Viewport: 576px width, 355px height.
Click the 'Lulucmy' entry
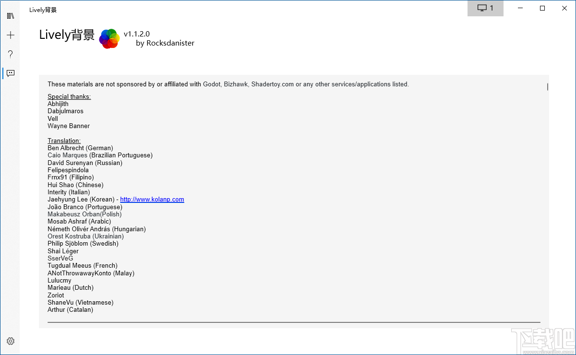click(x=60, y=280)
